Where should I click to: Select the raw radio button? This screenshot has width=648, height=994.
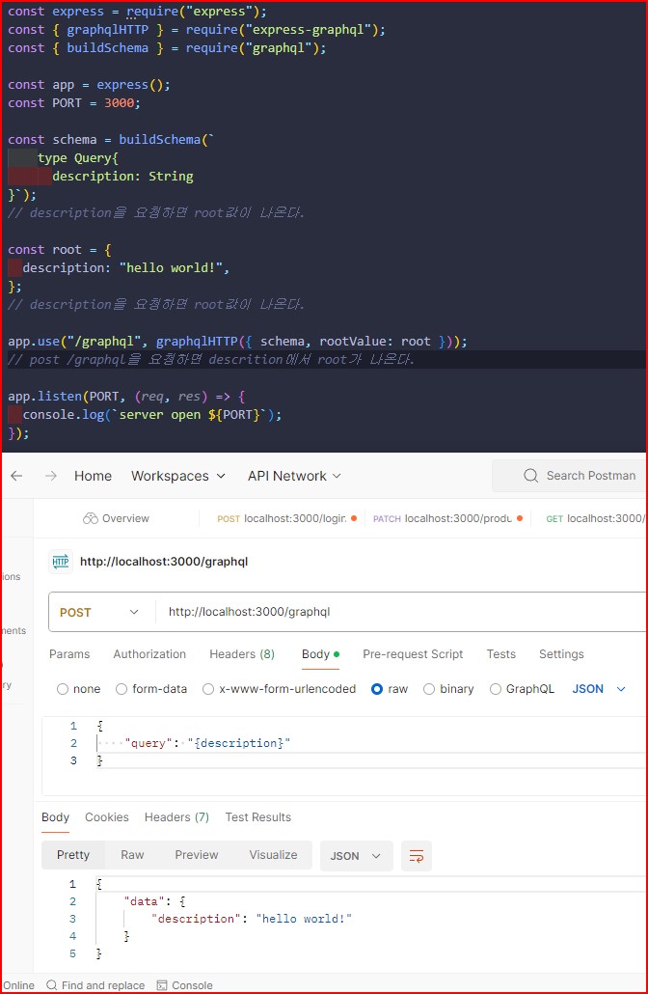(x=377, y=689)
